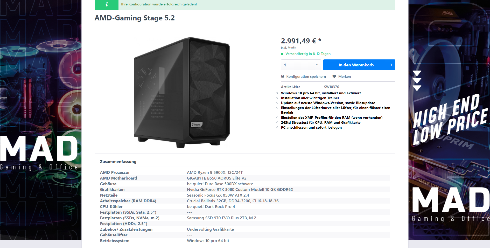Click Seasonic Focus GX 850W entry
The image size is (490, 248).
(218, 195)
